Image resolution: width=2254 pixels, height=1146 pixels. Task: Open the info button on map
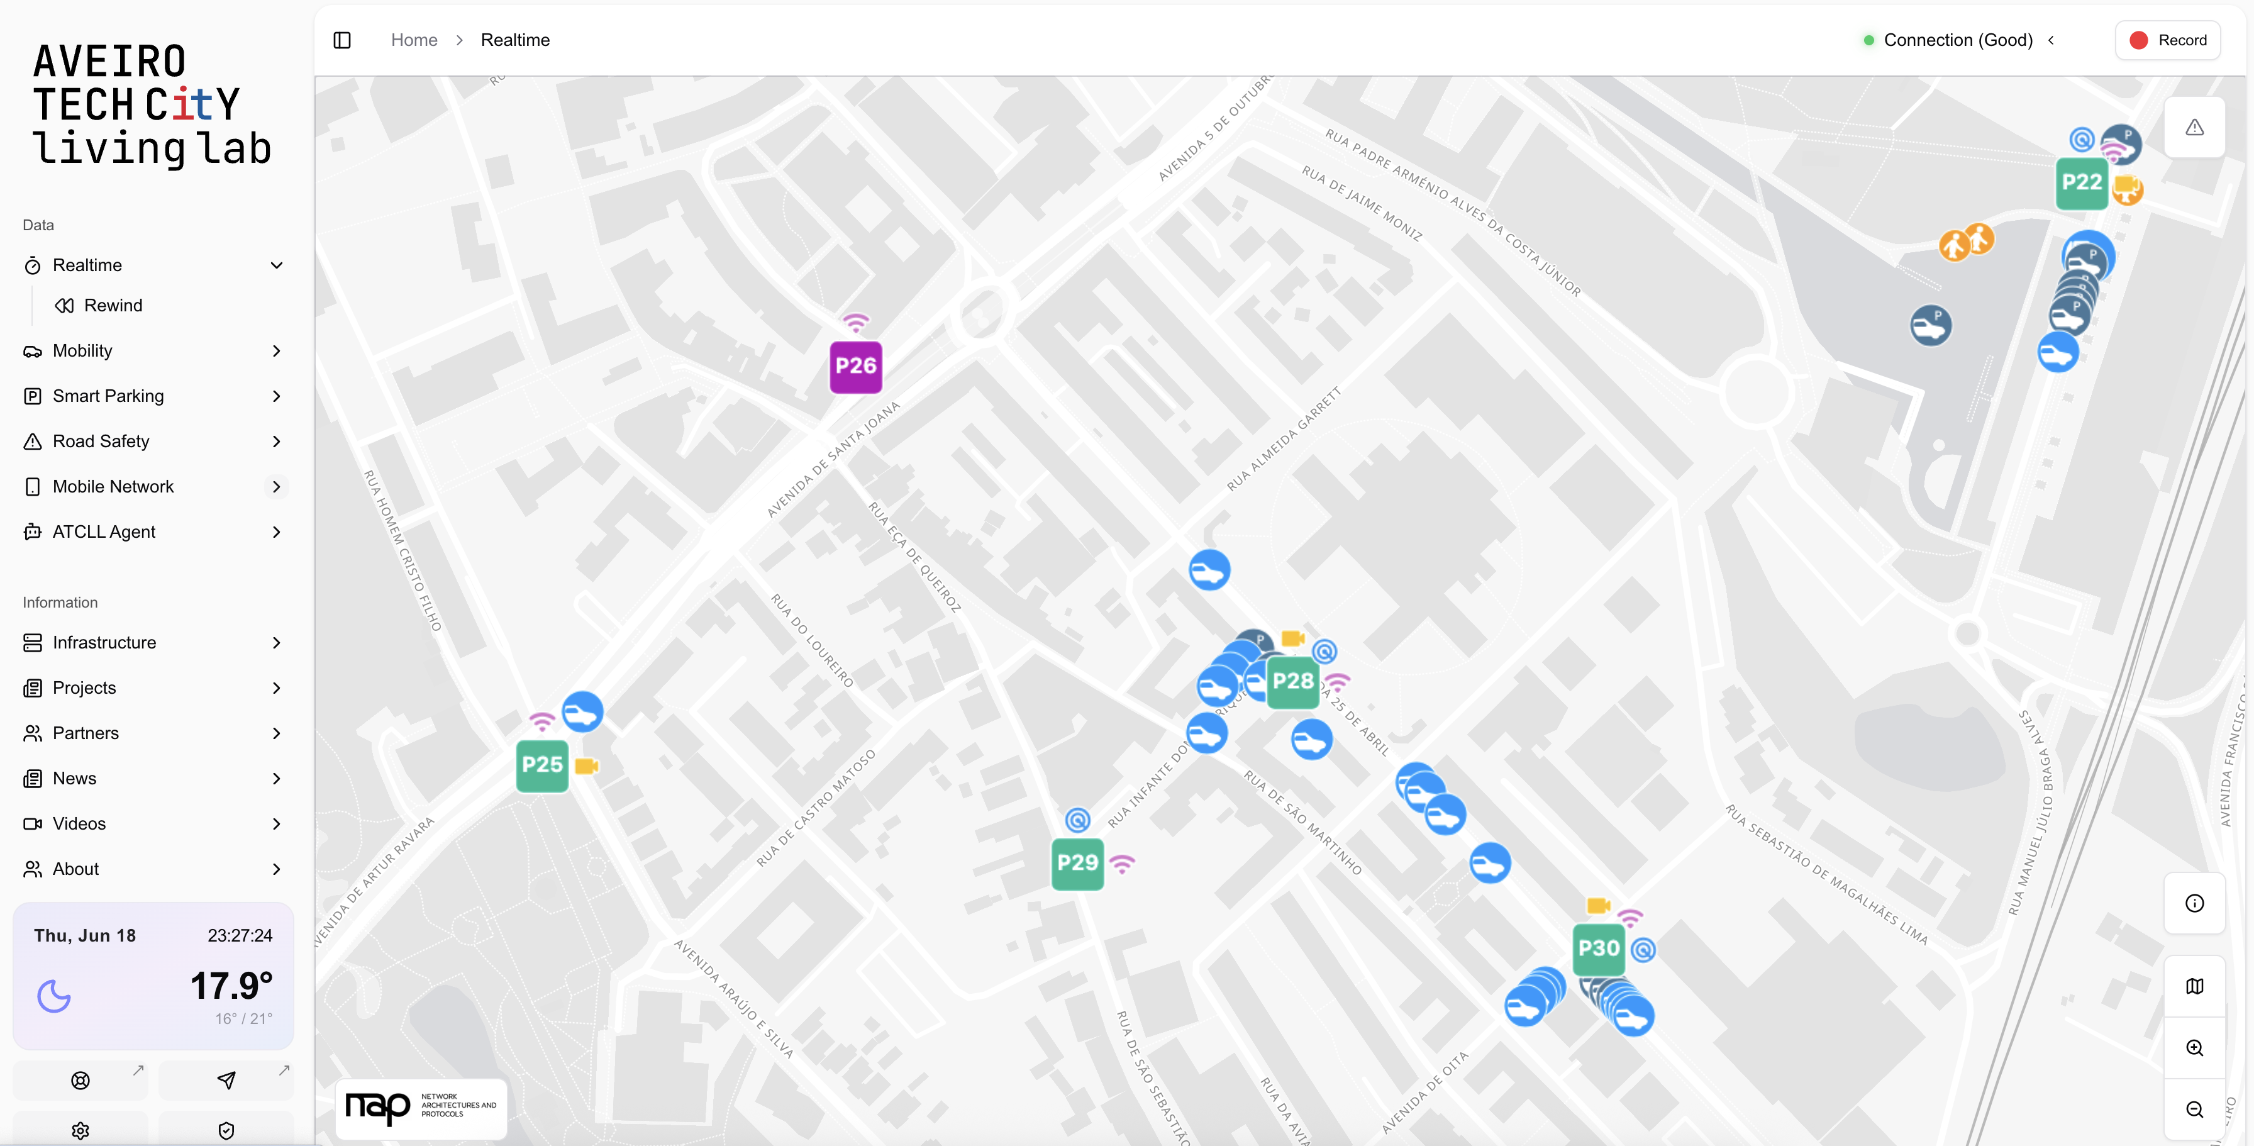[2194, 904]
